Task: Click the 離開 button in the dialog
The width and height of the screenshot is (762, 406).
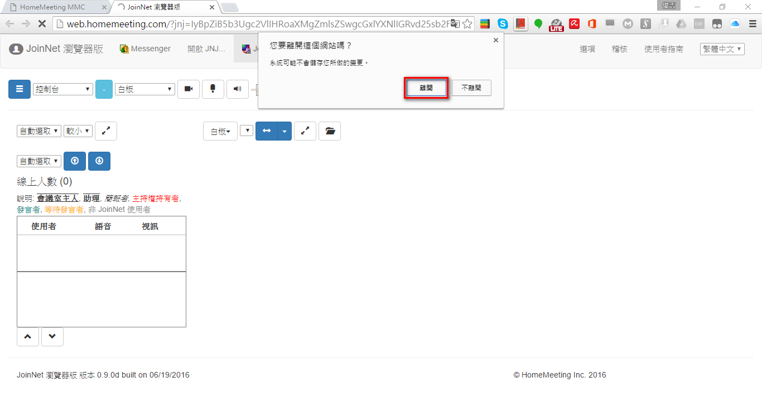Action: [426, 88]
